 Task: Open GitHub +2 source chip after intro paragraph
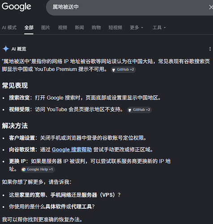pyautogui.click(x=123, y=69)
